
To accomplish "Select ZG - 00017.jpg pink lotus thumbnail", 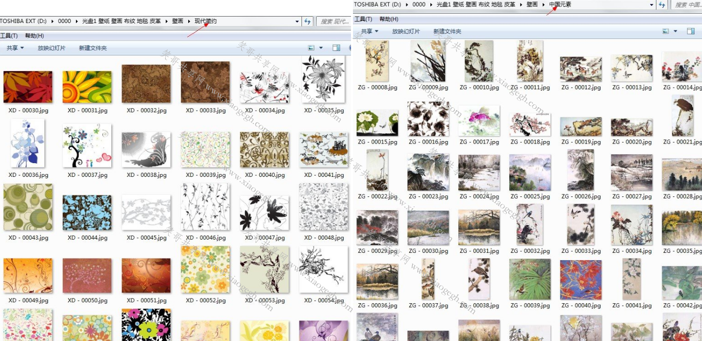I will [x=479, y=121].
